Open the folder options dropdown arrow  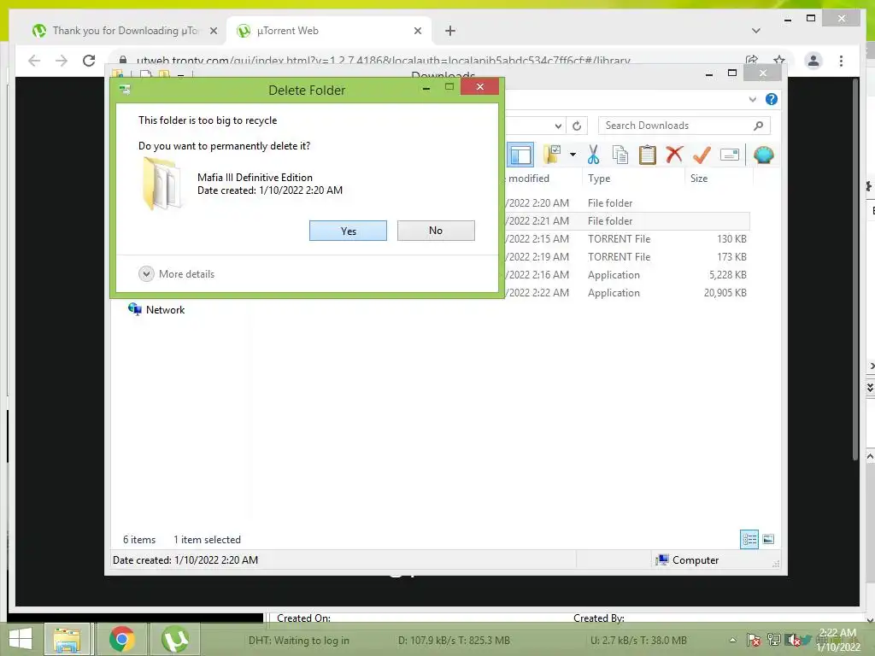click(573, 155)
